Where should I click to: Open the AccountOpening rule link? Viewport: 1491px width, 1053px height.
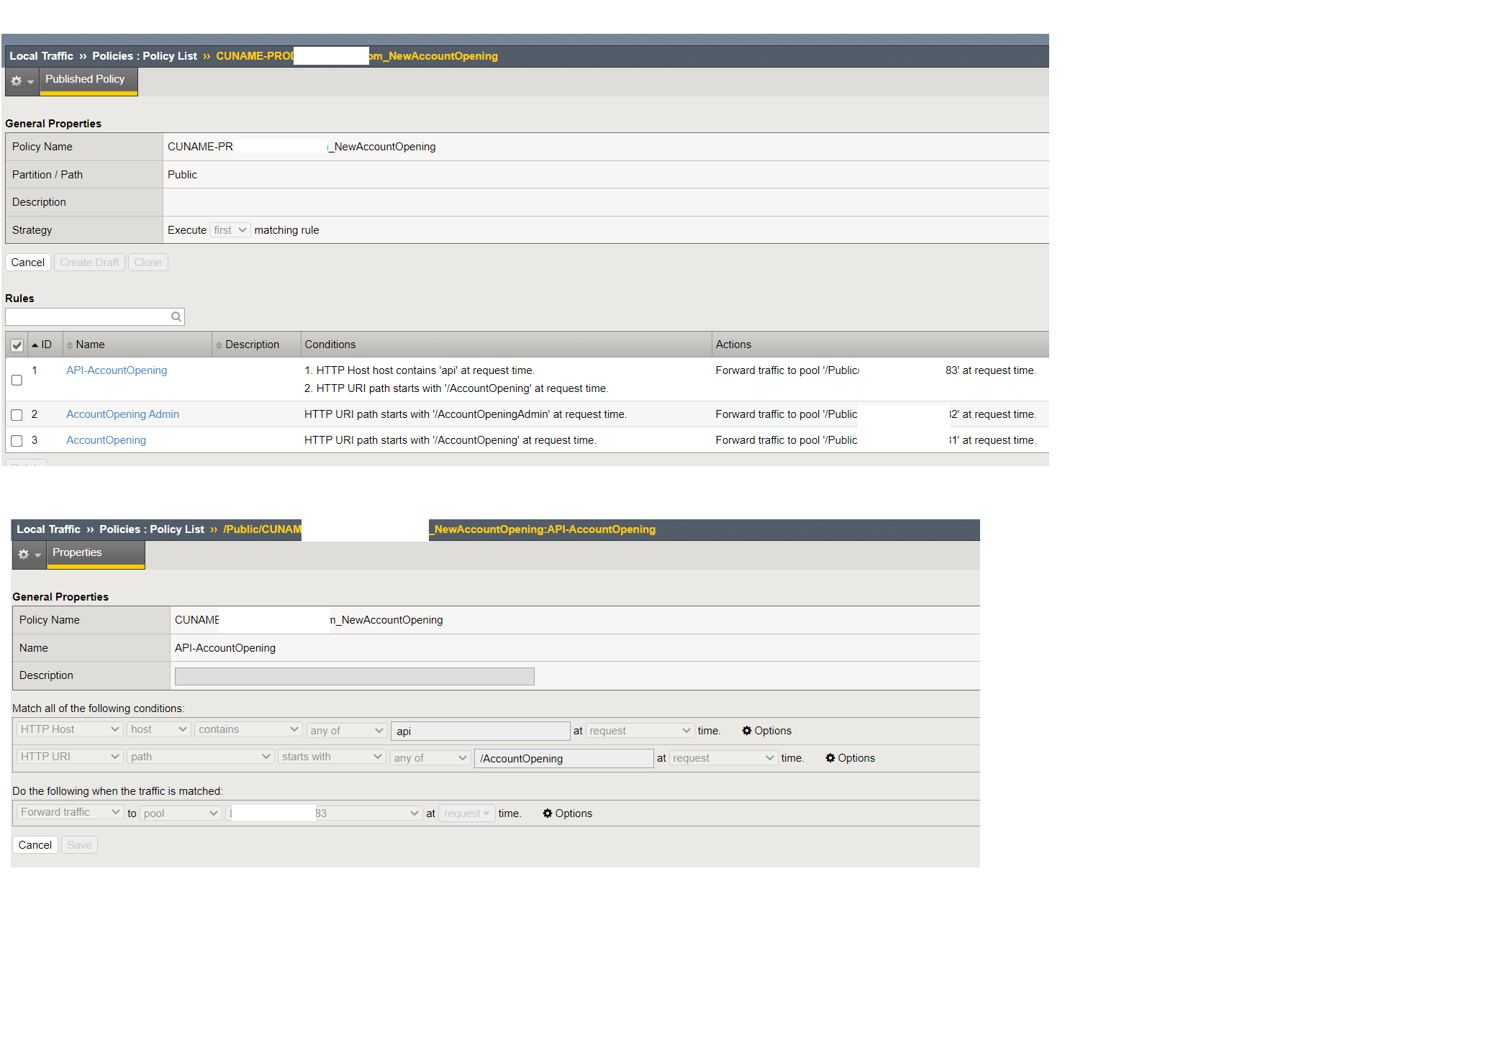106,440
